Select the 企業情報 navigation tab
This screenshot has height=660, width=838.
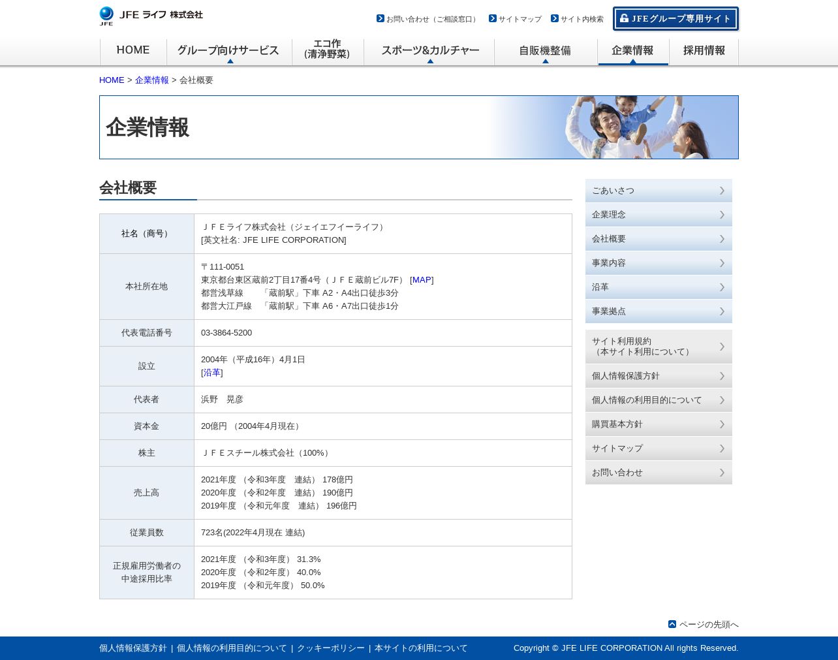pos(633,52)
